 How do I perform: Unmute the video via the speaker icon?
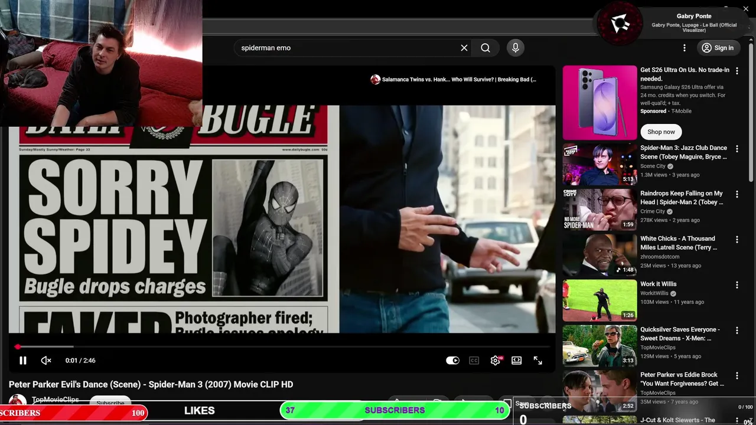[x=46, y=361]
